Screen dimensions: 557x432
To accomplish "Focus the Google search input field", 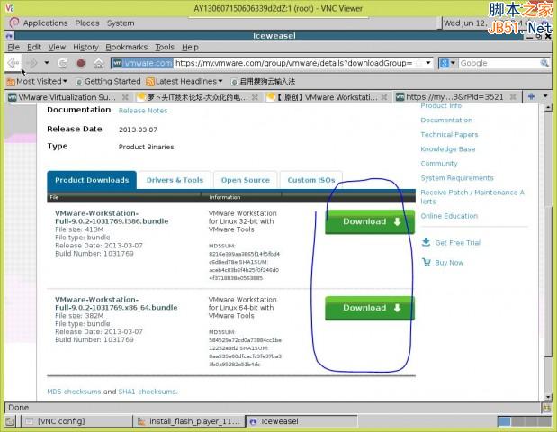I will (499, 63).
